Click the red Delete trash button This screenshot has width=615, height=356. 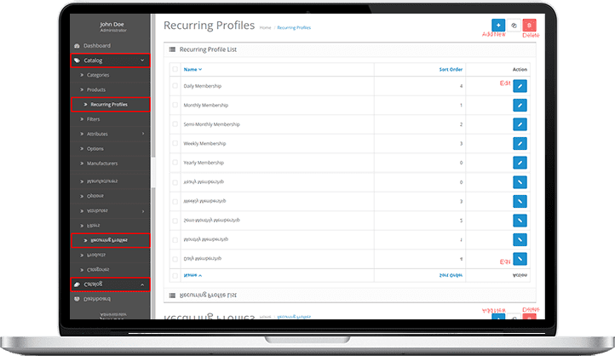click(x=530, y=26)
